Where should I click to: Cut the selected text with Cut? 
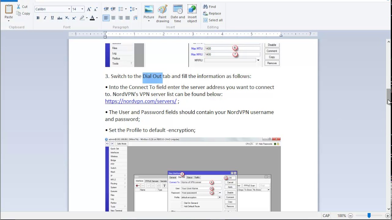(22, 6)
